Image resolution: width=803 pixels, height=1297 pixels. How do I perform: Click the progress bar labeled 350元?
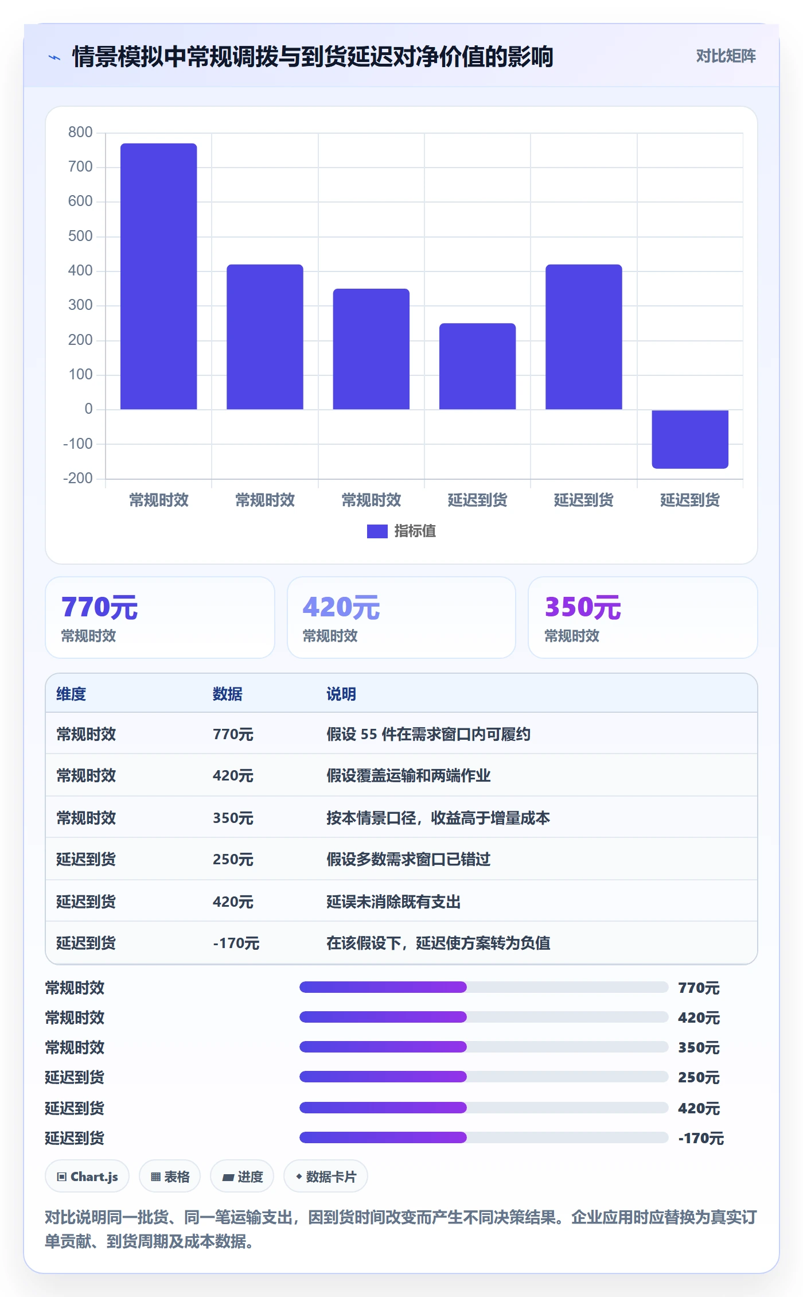pos(484,1047)
